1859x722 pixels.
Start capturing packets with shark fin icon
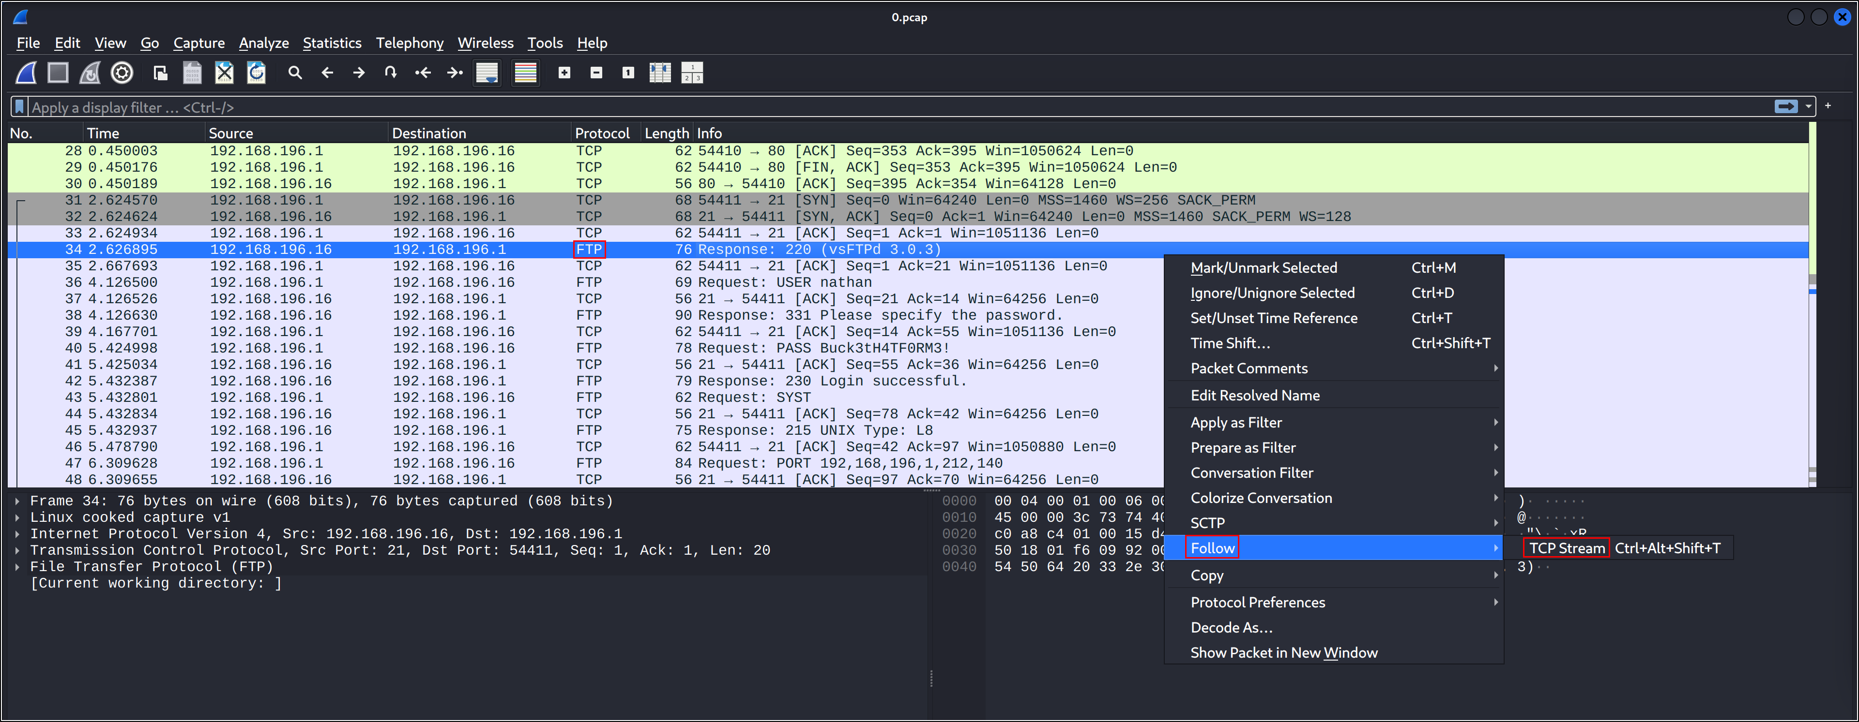[x=27, y=73]
